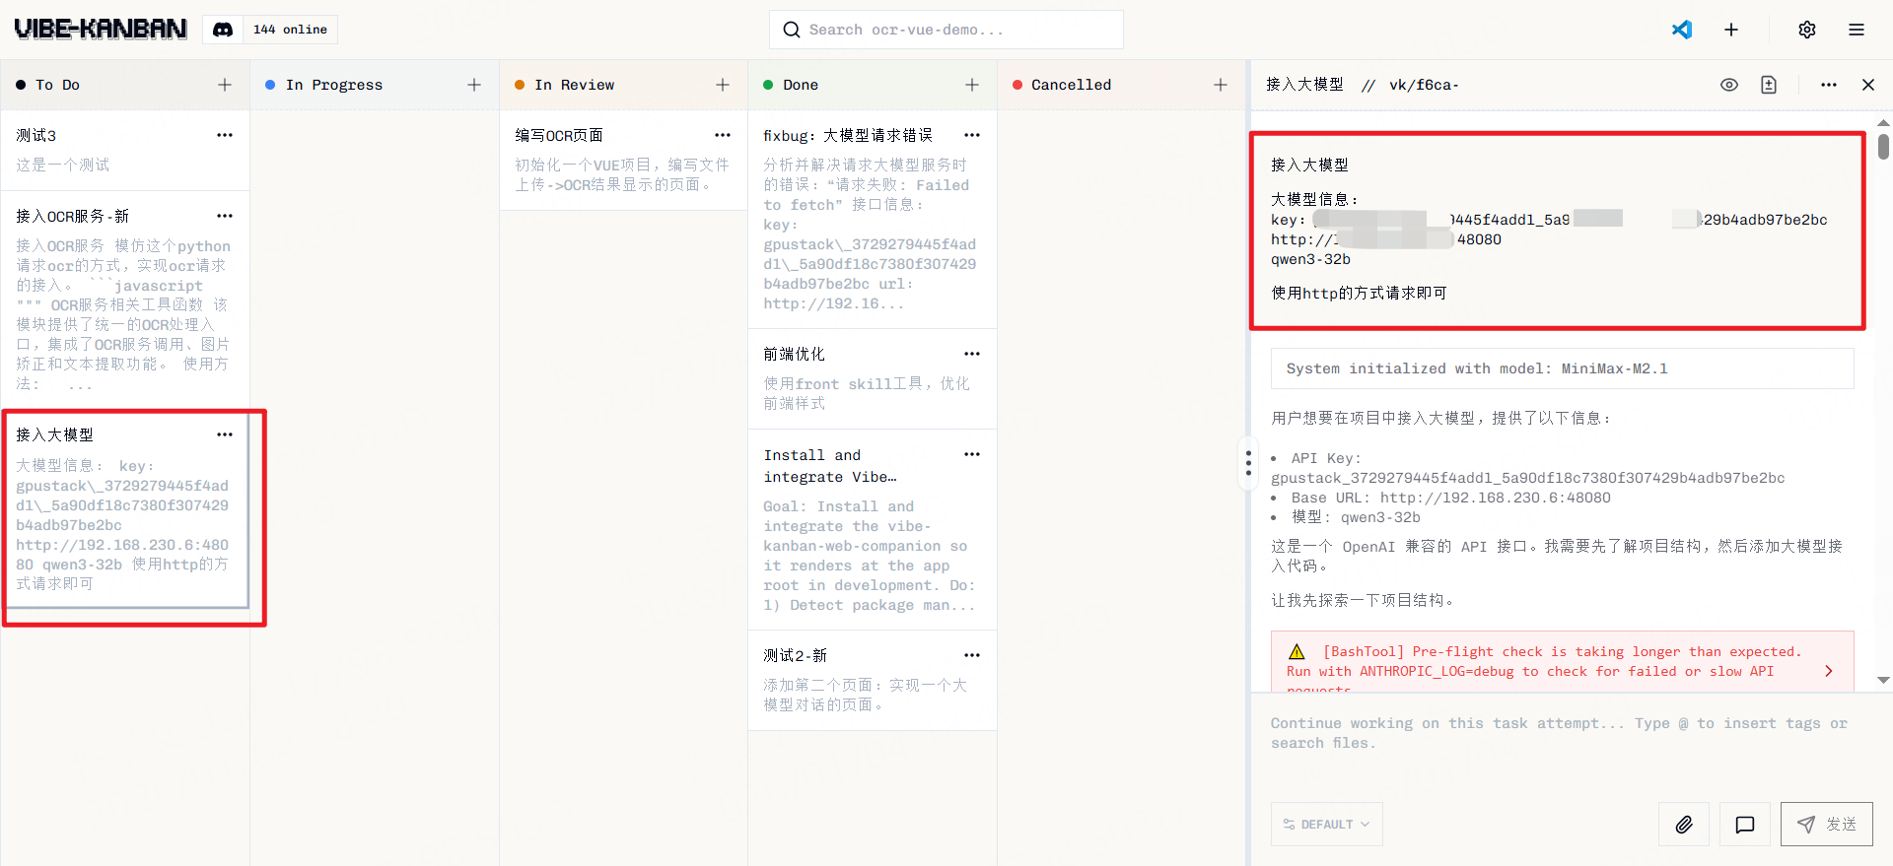Click the In Progress column header

374,85
